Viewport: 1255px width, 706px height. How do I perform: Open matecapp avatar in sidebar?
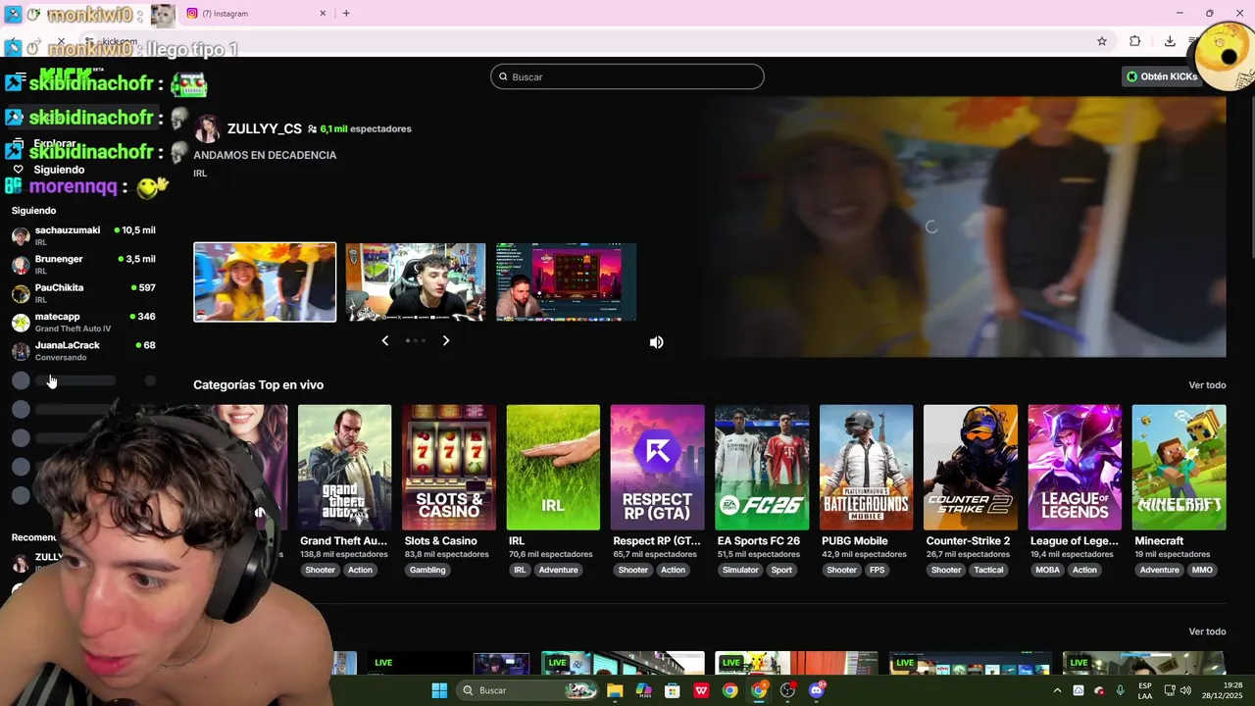coord(21,323)
